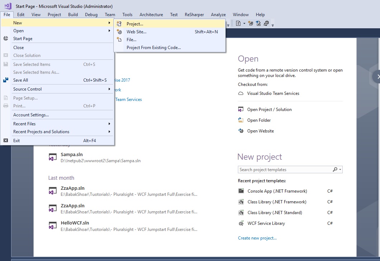This screenshot has width=380, height=261.
Task: Expand the Recent Files submenu
Action: click(109, 124)
